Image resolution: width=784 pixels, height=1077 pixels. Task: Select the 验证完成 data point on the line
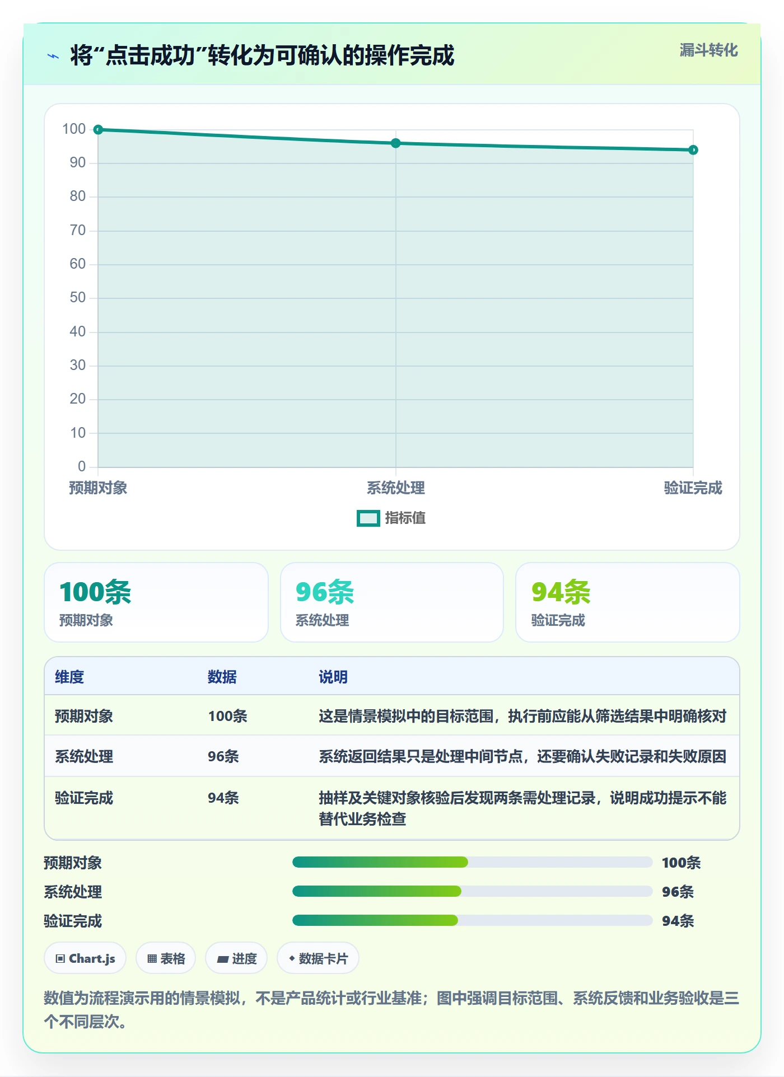coord(693,150)
